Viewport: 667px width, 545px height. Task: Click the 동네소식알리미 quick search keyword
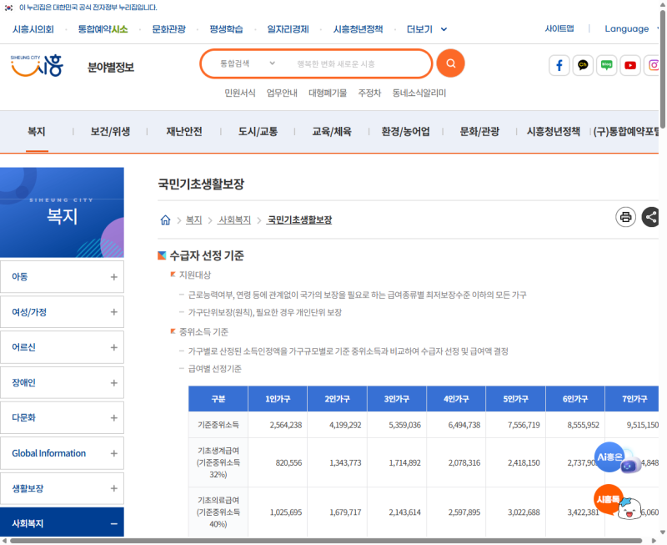point(419,93)
